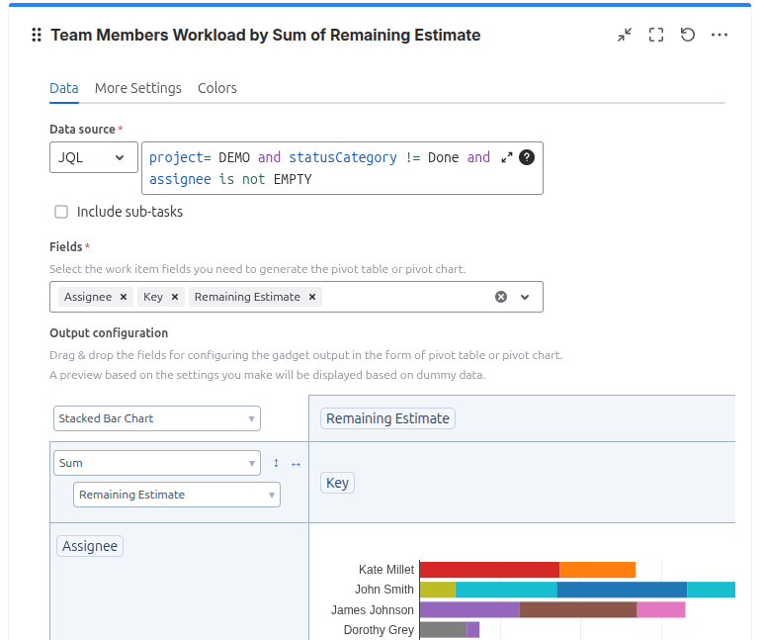Expand the Stacked Bar Chart type dropdown
This screenshot has height=640, width=764.
(157, 418)
